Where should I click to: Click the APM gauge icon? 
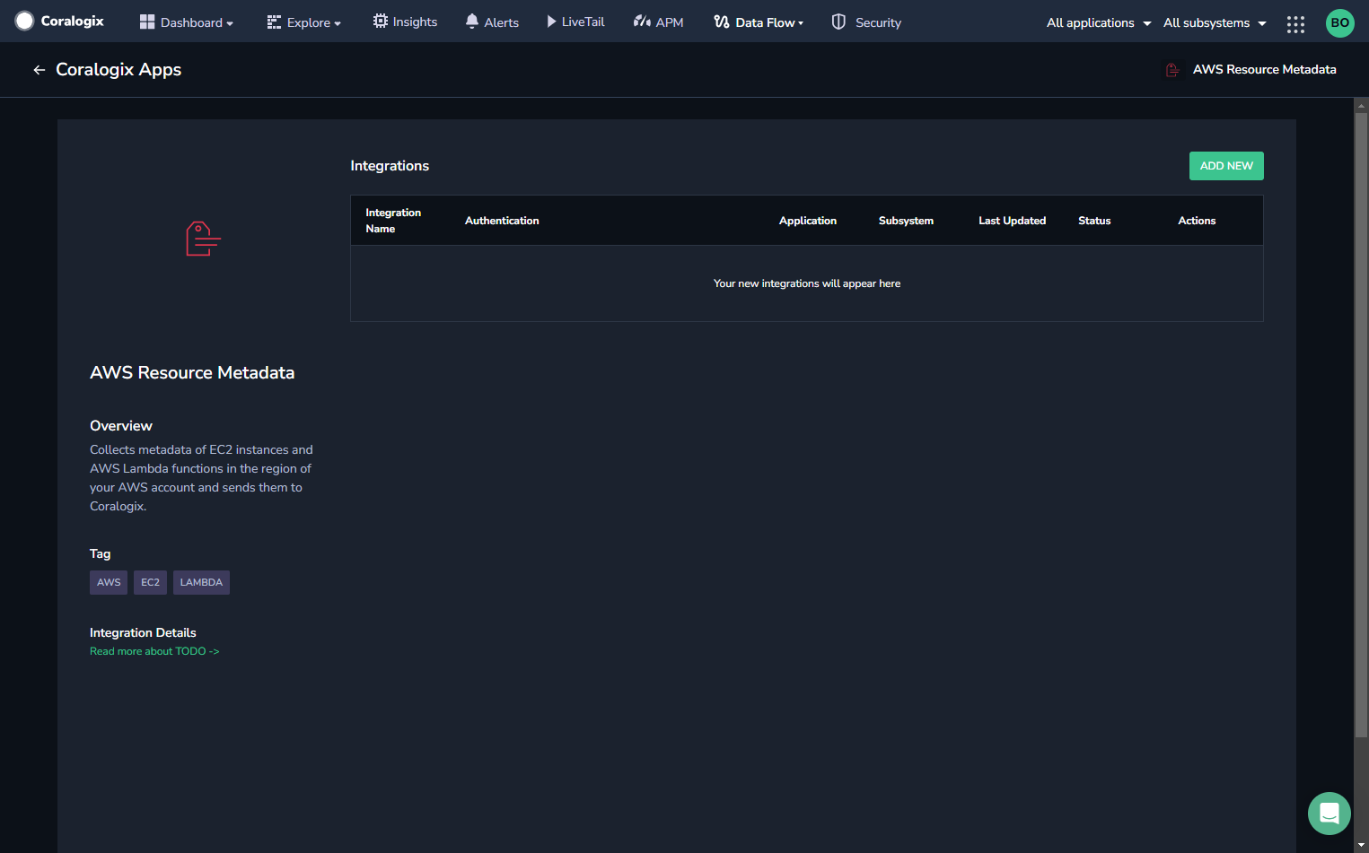(642, 21)
